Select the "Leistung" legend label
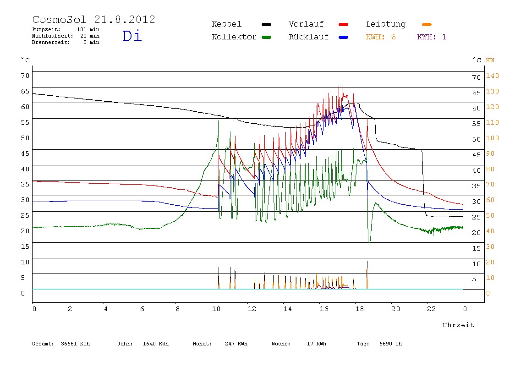This screenshot has height=372, width=526. point(386,24)
